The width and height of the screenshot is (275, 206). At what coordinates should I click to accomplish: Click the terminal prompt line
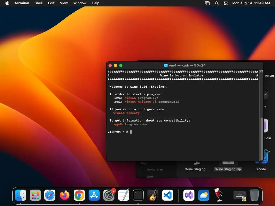tap(120, 132)
